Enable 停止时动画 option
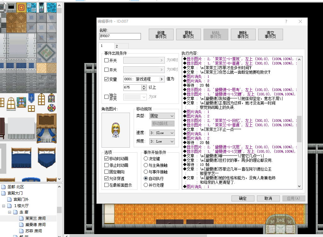Screen dimensions: 323x237 tap(107, 165)
